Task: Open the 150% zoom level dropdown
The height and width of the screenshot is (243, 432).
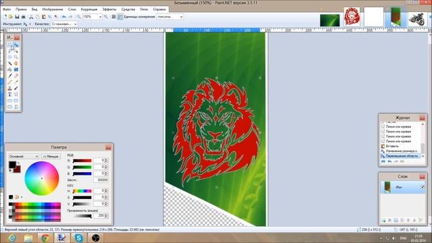Action: pyautogui.click(x=100, y=17)
